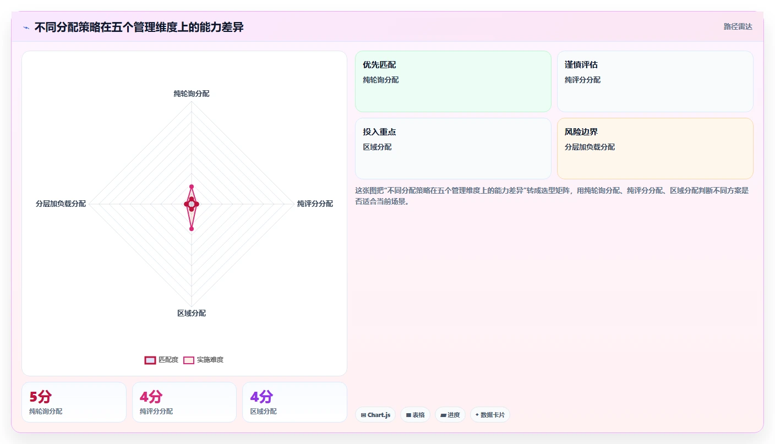Open the 谨慎评估 card
Viewport: 775px width, 444px height.
click(655, 81)
